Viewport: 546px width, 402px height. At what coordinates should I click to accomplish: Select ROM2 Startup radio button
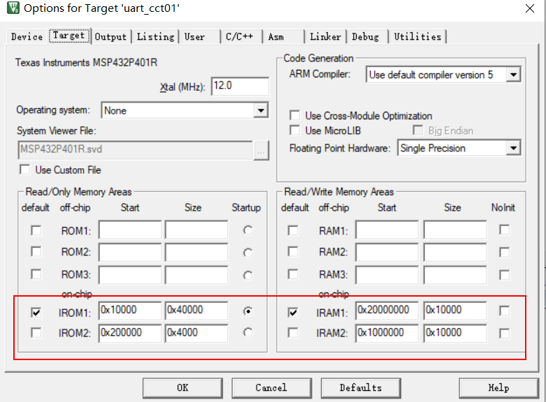point(248,253)
